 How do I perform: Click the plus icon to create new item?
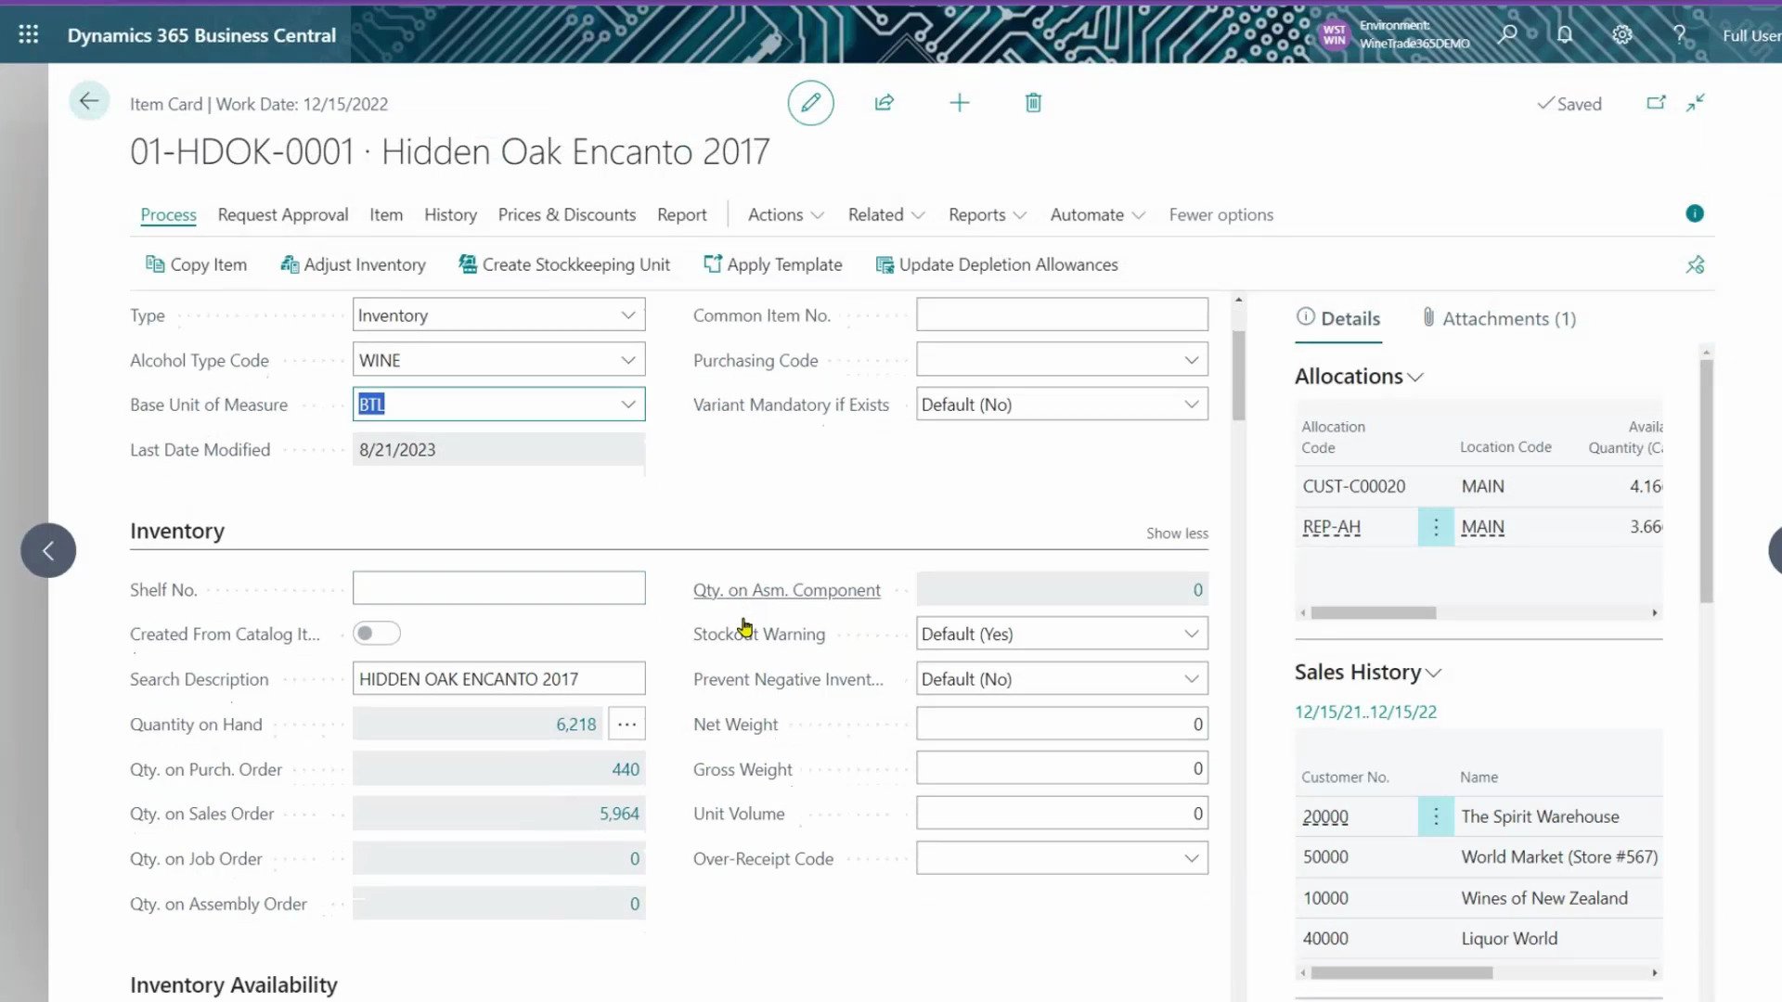[960, 103]
